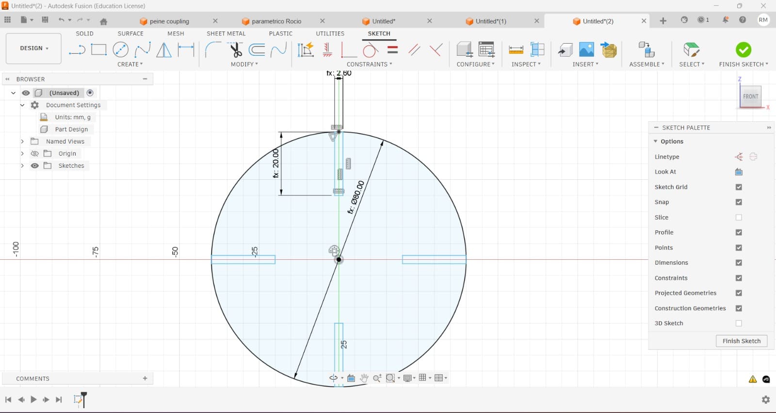Toggle visibility eye of Origin folder
Image resolution: width=776 pixels, height=413 pixels.
(34, 154)
